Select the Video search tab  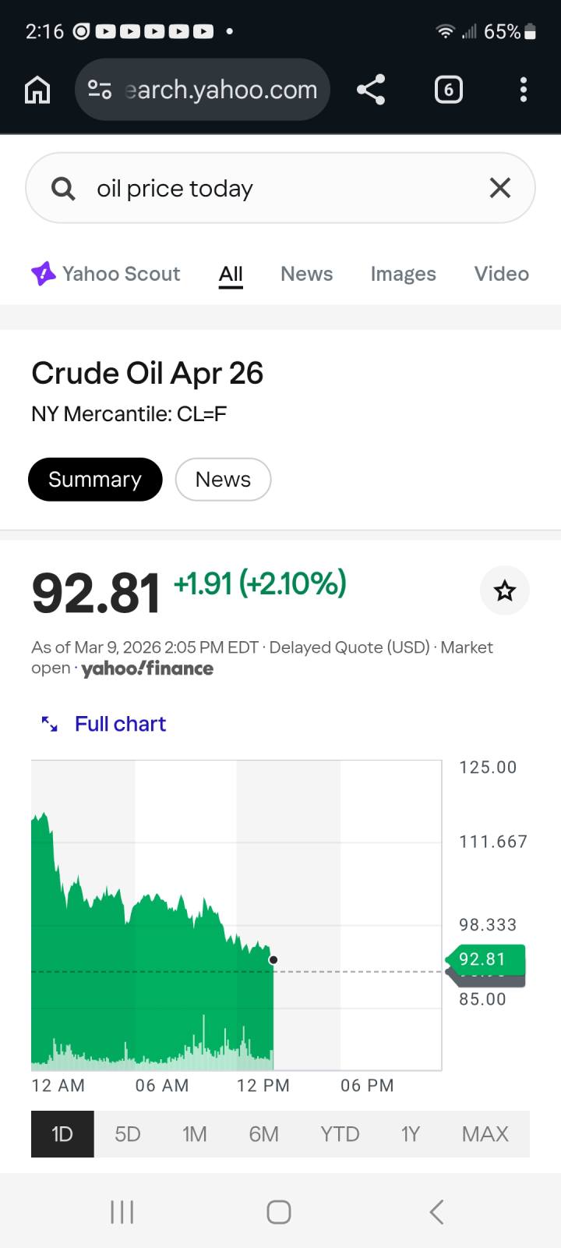(501, 274)
